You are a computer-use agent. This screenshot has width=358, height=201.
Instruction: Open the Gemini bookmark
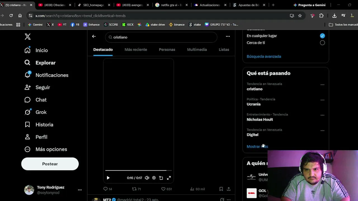(x=35, y=25)
